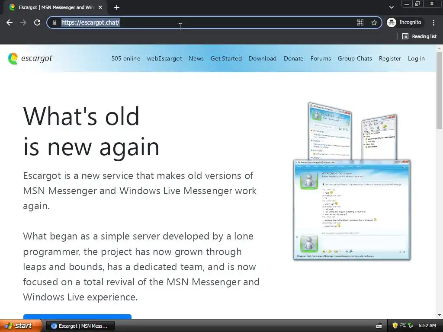Open the Windows Start menu
This screenshot has width=443, height=332.
(x=20, y=326)
